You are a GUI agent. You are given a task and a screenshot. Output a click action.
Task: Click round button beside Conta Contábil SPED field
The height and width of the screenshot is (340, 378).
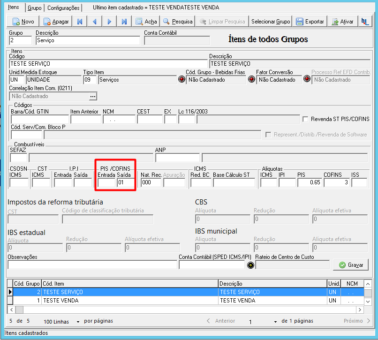click(251, 265)
